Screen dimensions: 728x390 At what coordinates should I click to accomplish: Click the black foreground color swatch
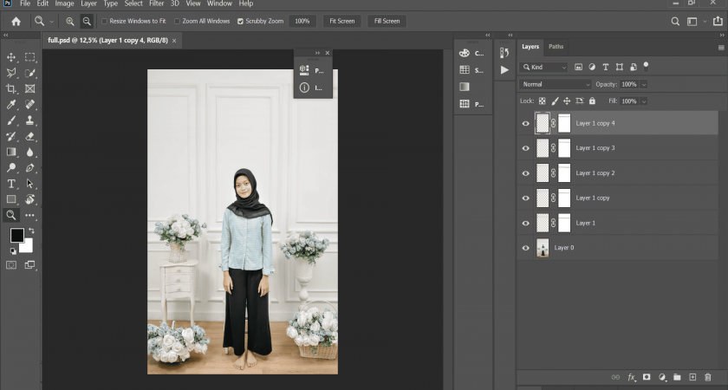[x=16, y=236]
